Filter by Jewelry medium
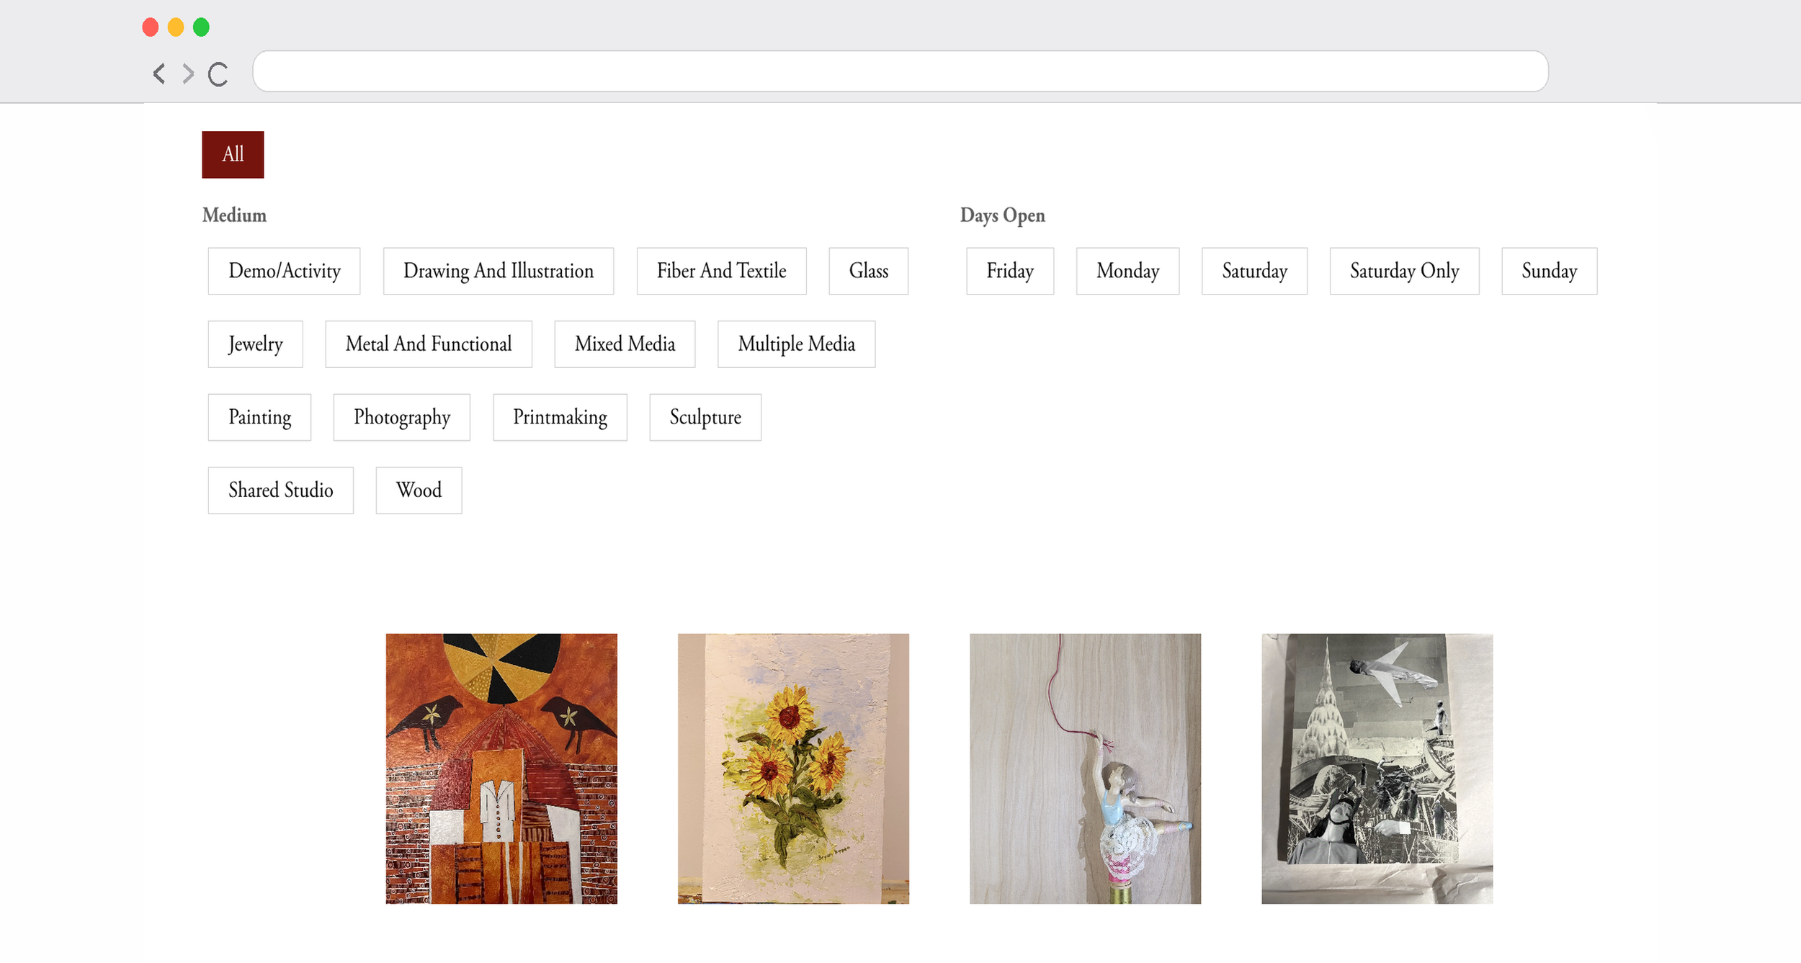Viewport: 1801px width, 963px height. click(x=255, y=344)
